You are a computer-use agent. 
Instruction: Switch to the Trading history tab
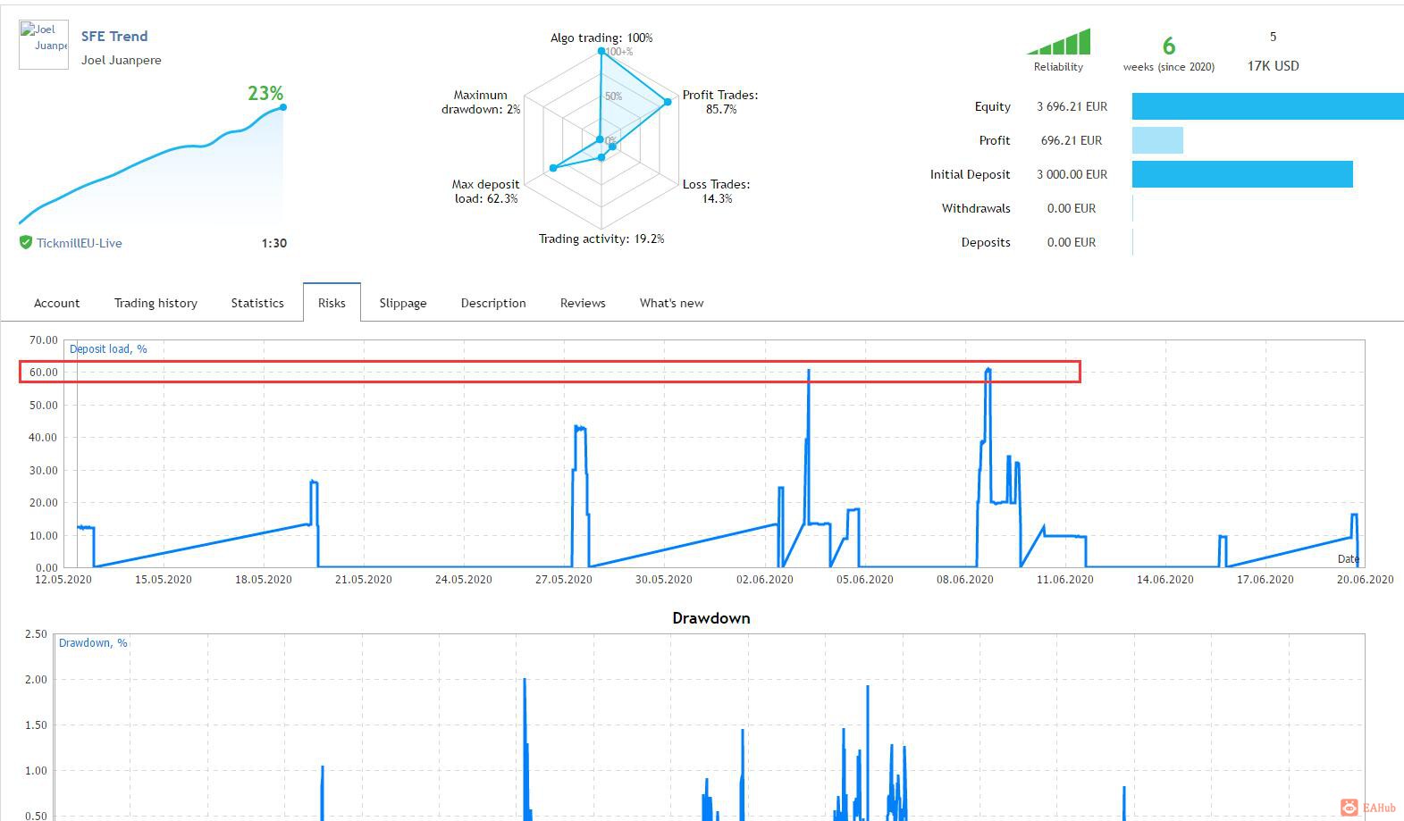point(156,303)
